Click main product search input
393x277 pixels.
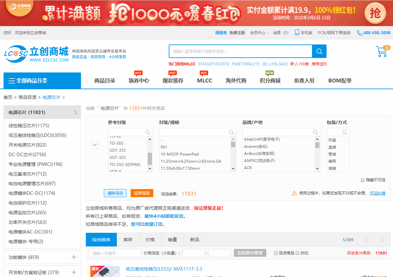point(240,51)
